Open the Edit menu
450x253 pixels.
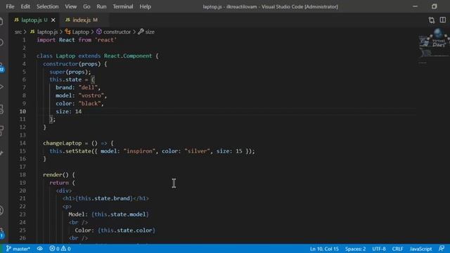(25, 6)
